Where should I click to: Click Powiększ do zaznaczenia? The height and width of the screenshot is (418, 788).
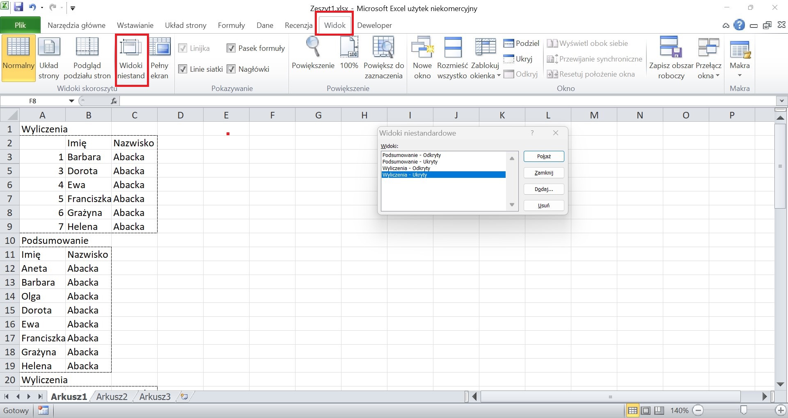(x=384, y=58)
